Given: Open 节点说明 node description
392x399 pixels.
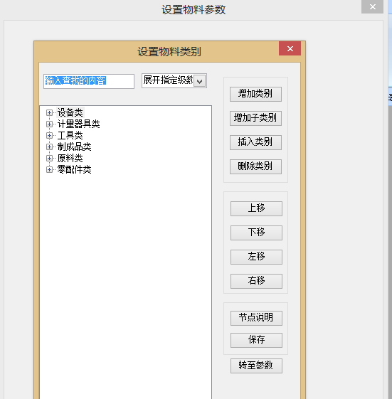Looking at the screenshot, I should [256, 318].
